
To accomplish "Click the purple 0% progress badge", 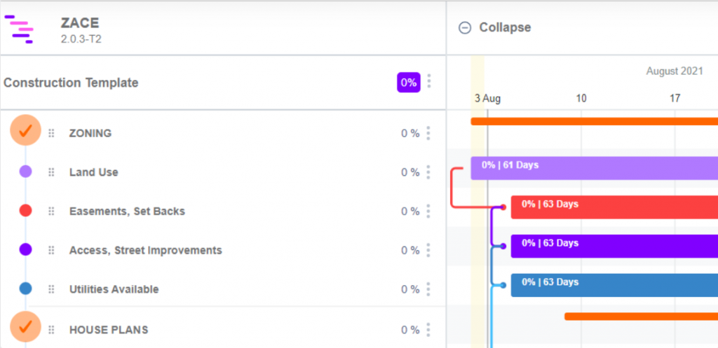I will coord(409,83).
